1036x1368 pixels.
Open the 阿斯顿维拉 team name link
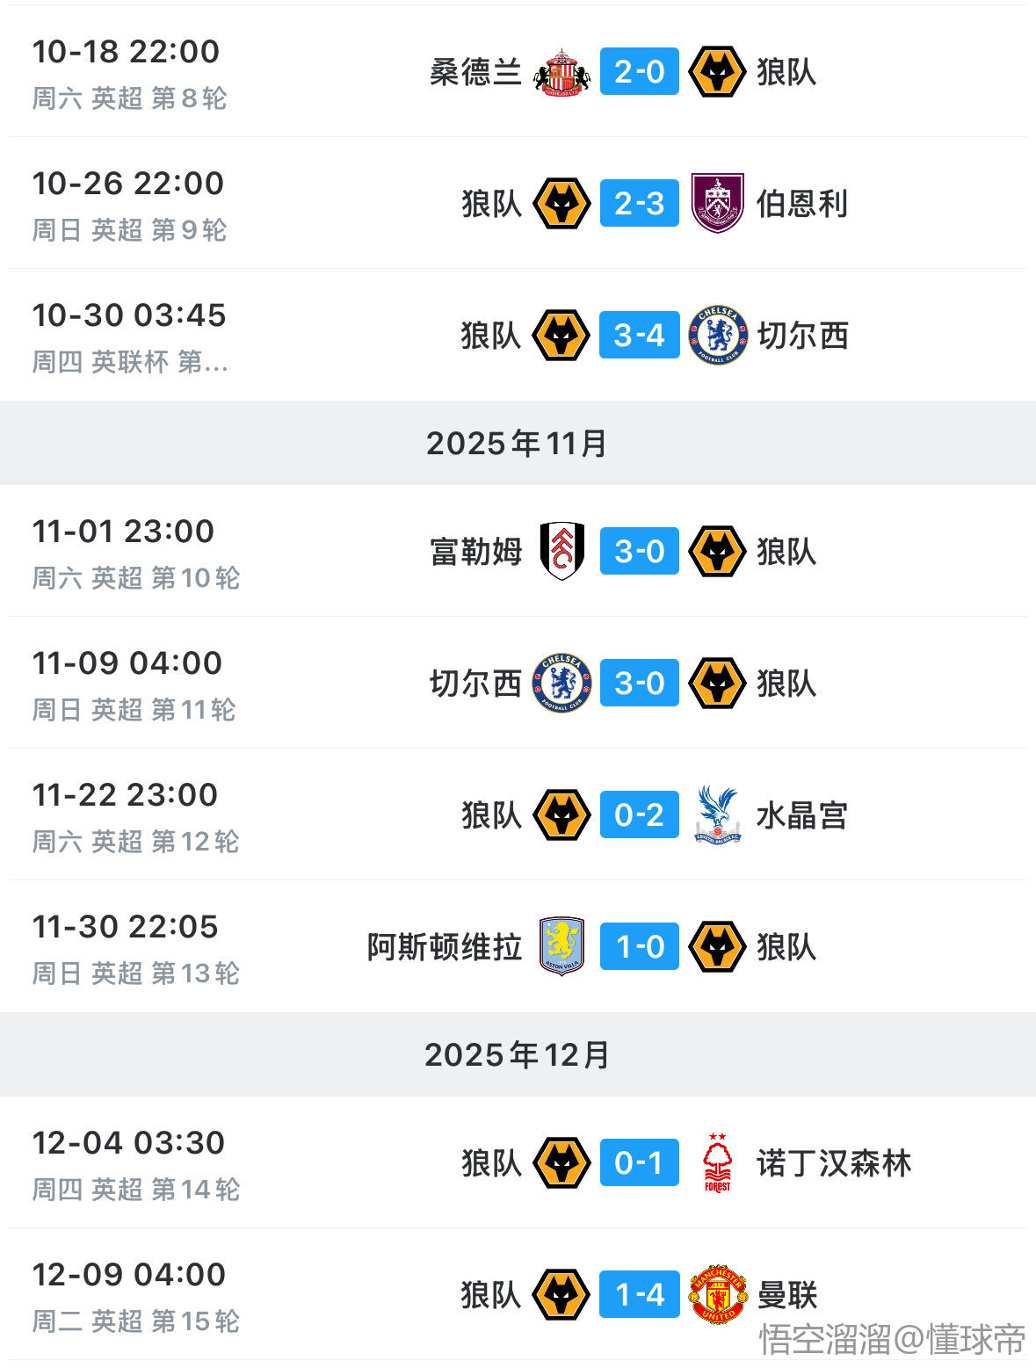(444, 947)
